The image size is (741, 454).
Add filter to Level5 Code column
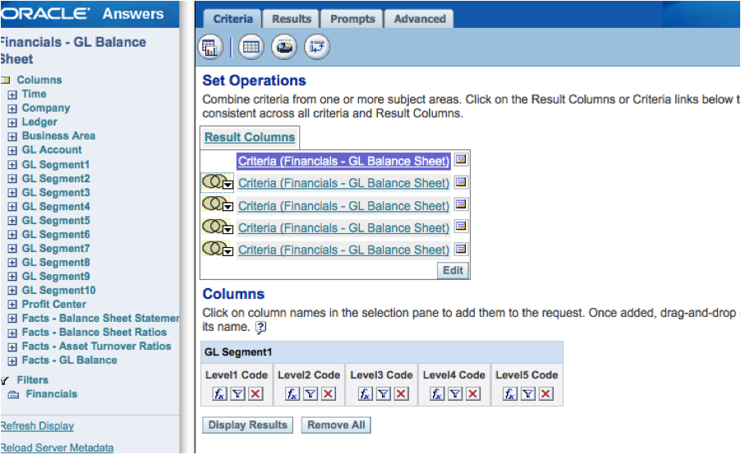click(x=528, y=393)
